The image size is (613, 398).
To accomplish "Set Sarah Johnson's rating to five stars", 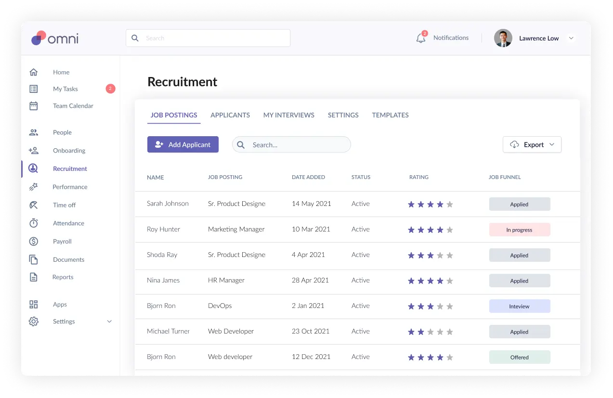I will tap(450, 205).
